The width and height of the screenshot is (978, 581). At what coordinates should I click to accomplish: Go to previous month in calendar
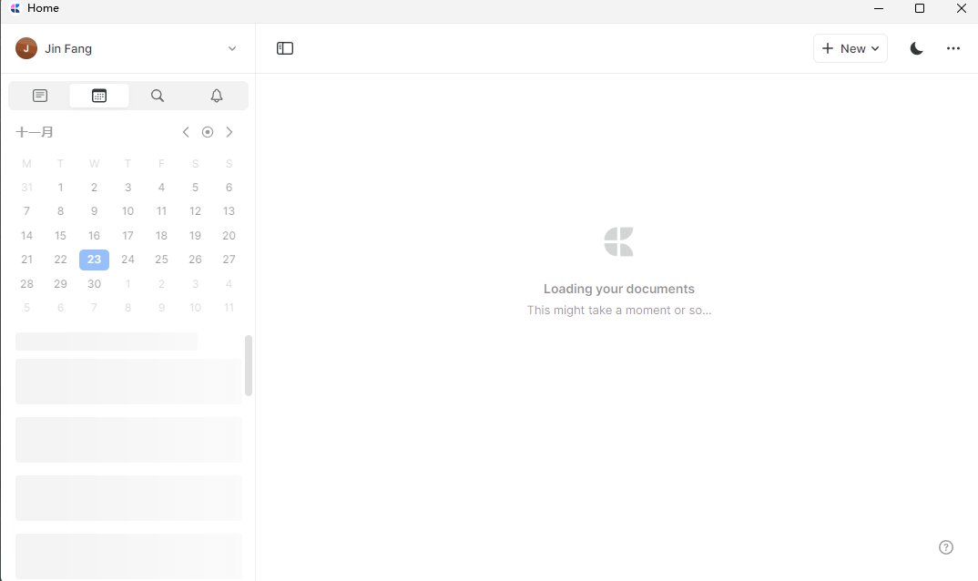click(186, 132)
